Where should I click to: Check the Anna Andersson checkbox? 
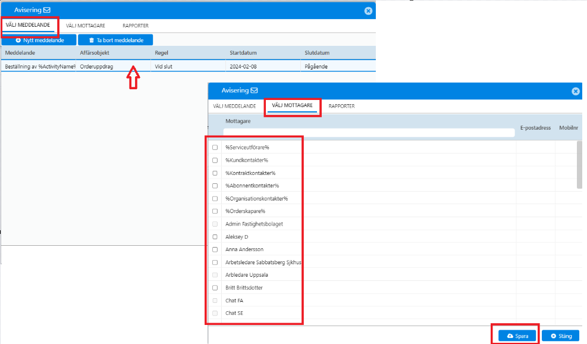pyautogui.click(x=215, y=249)
